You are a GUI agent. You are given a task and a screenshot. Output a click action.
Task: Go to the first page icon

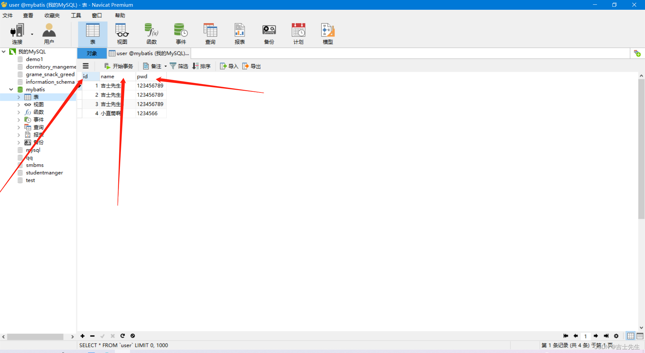pyautogui.click(x=566, y=336)
